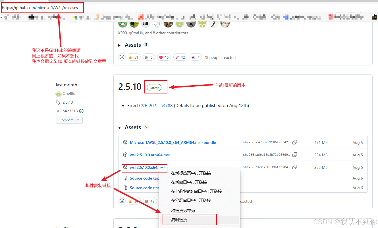Open the Compare dropdown

click(69, 120)
